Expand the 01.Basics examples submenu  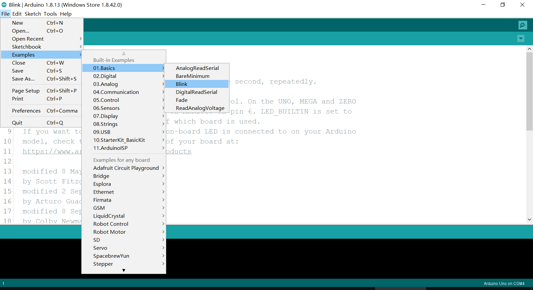(124, 68)
